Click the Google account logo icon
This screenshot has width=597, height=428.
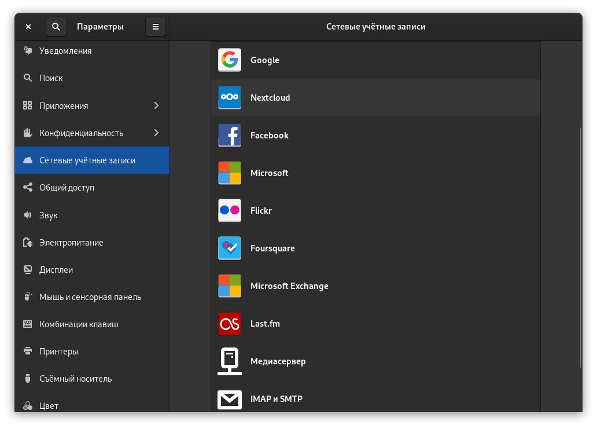[229, 60]
